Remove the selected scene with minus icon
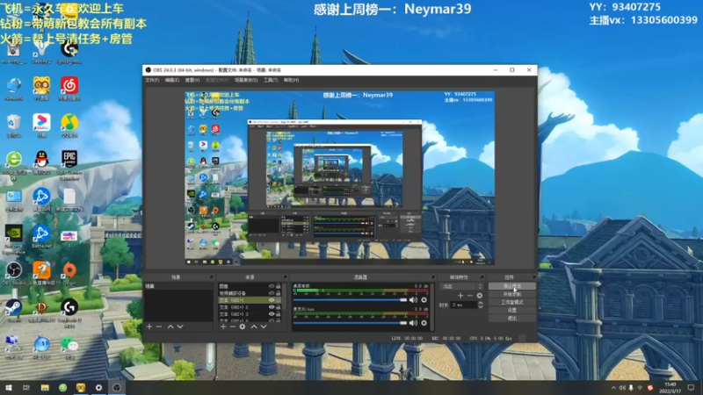The image size is (703, 395). (x=159, y=327)
